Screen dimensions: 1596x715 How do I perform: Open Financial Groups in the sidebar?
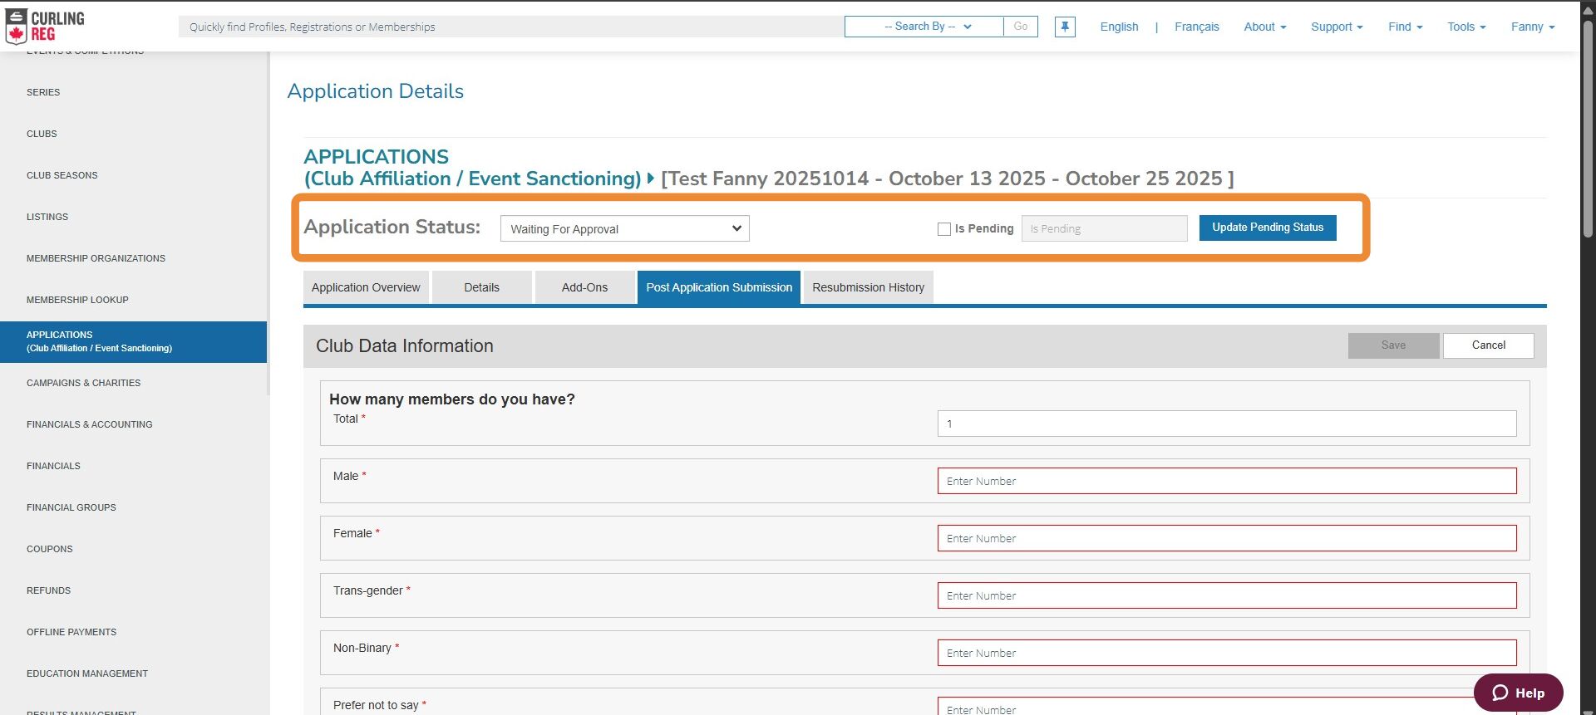[x=71, y=507]
